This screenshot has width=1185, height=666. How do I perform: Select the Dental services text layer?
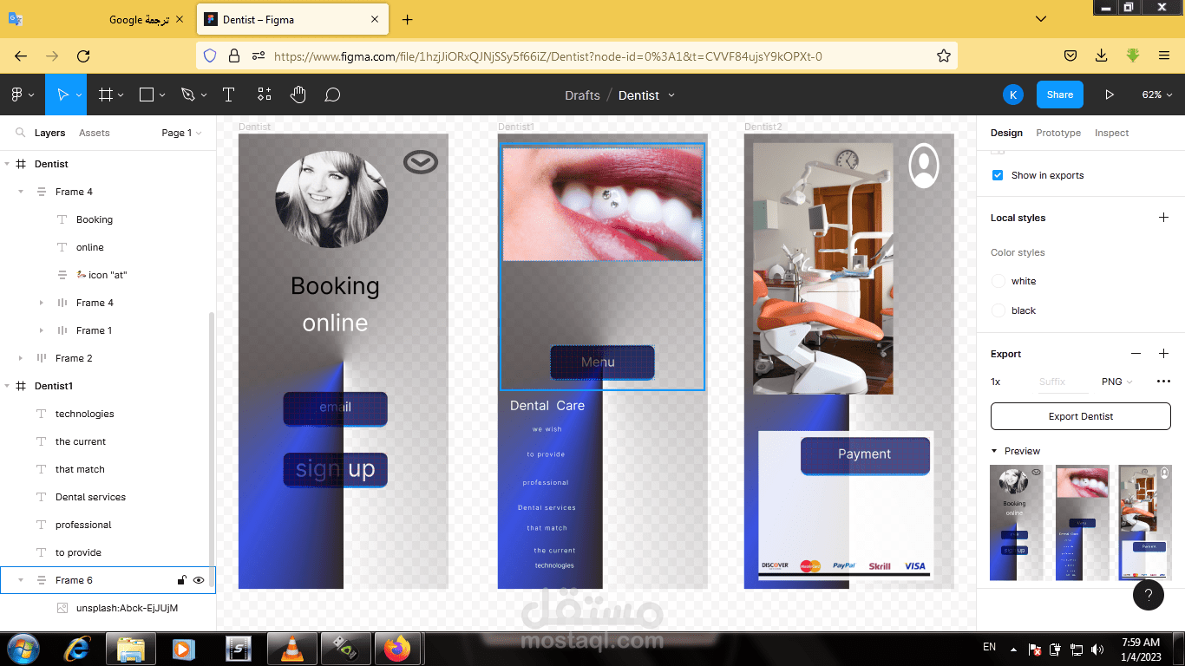click(x=90, y=497)
